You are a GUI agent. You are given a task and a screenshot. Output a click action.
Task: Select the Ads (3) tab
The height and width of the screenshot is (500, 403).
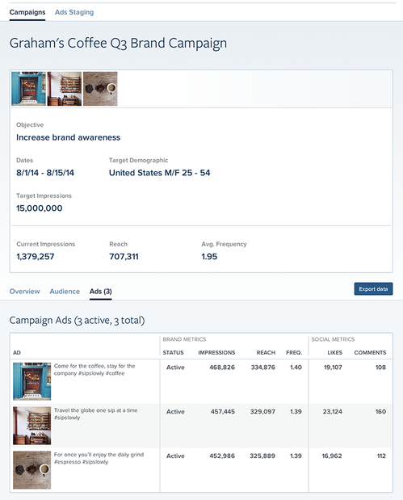point(101,292)
